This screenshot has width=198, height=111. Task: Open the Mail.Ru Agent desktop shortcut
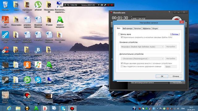coord(27,82)
